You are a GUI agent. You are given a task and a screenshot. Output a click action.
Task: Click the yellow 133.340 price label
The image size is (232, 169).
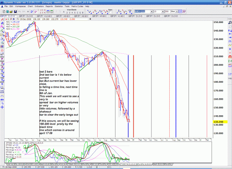pyautogui.click(x=220, y=122)
